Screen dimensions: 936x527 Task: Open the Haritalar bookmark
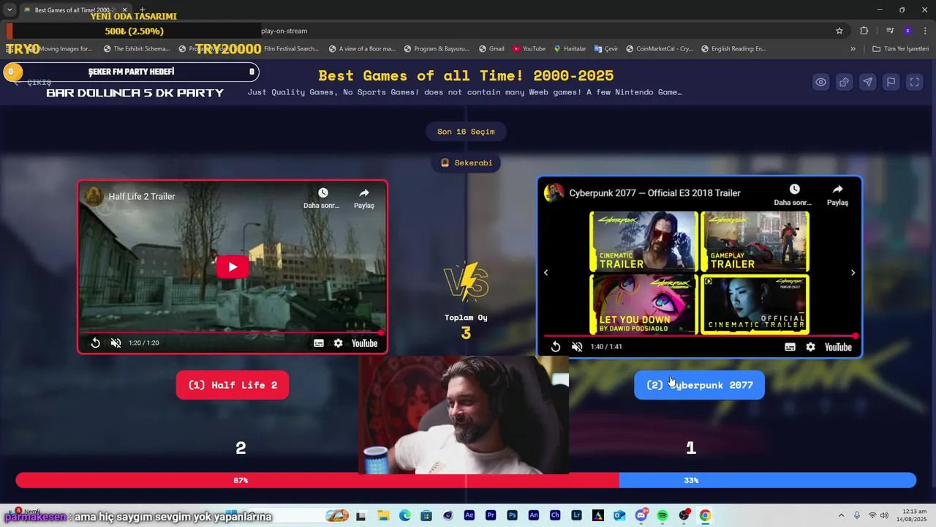(570, 49)
